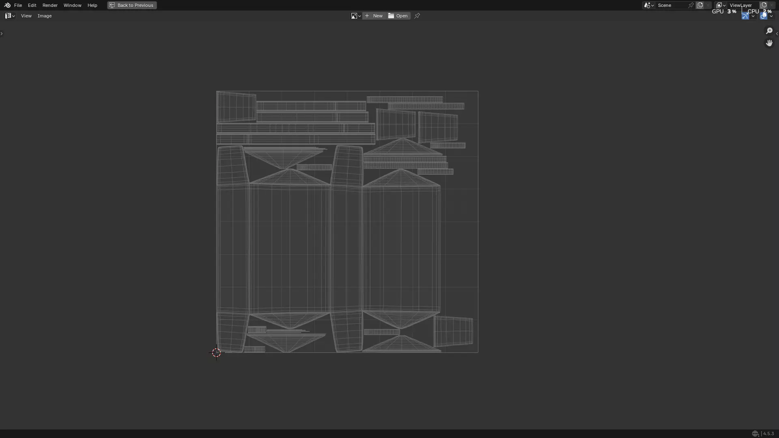Click the Scene name field
This screenshot has height=438, width=779.
coord(671,5)
